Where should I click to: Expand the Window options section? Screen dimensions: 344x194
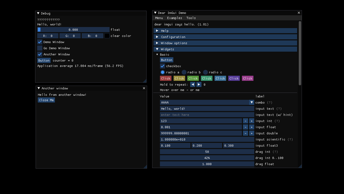coord(225,43)
